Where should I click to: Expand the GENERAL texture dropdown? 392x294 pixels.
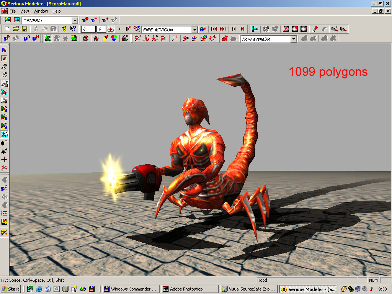(75, 21)
